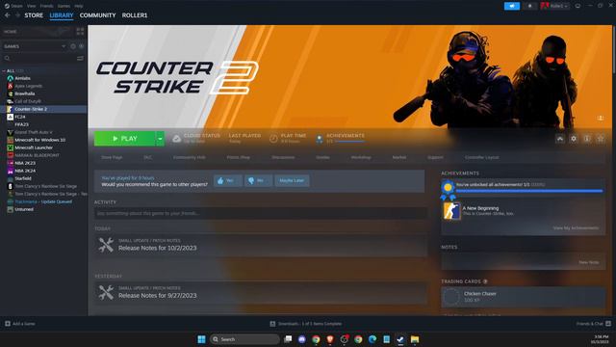Viewport: 616px width, 347px height.
Task: Click the recent activity clock icon beside Games
Action: pyautogui.click(x=73, y=46)
